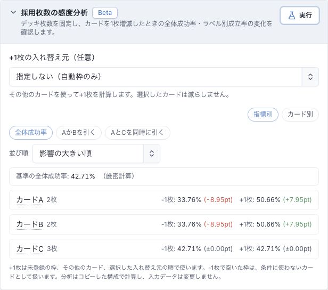Viewport: 328px width, 290px height.
Task: Select the AかBを引く tab
Action: tap(79, 133)
